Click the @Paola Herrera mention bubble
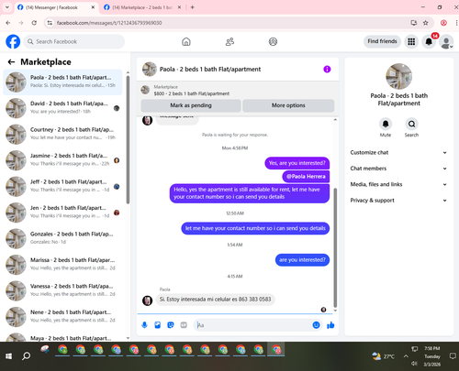The height and width of the screenshot is (371, 459). 306,177
